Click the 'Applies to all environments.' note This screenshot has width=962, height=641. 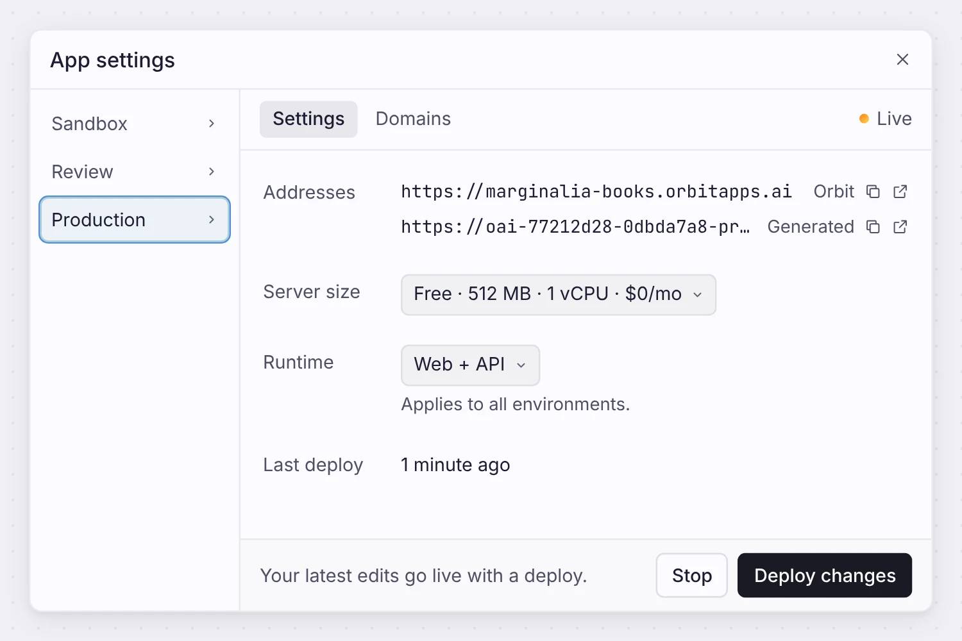click(x=516, y=404)
